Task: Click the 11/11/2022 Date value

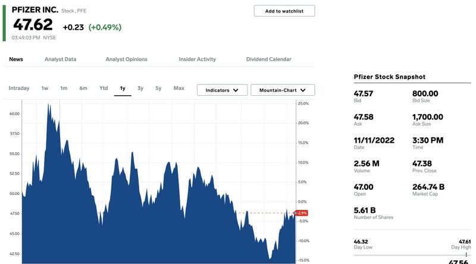Action: [374, 140]
